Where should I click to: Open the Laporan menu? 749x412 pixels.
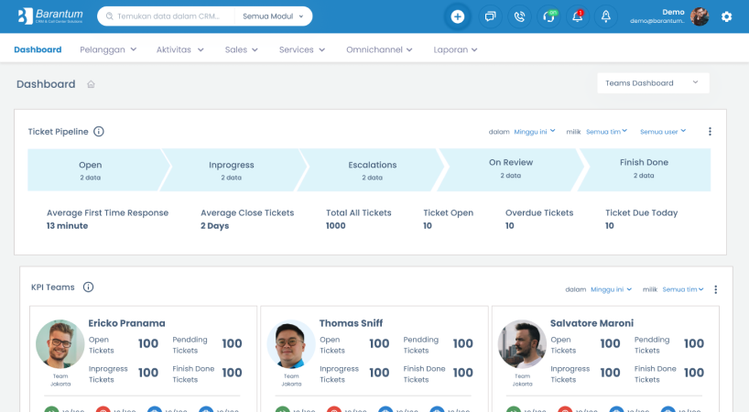pyautogui.click(x=455, y=49)
